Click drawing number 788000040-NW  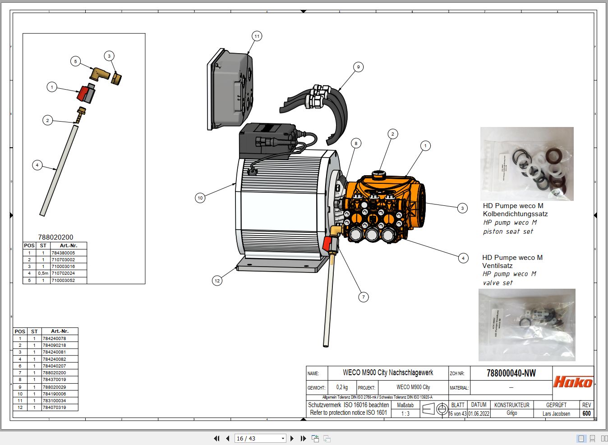pyautogui.click(x=511, y=373)
